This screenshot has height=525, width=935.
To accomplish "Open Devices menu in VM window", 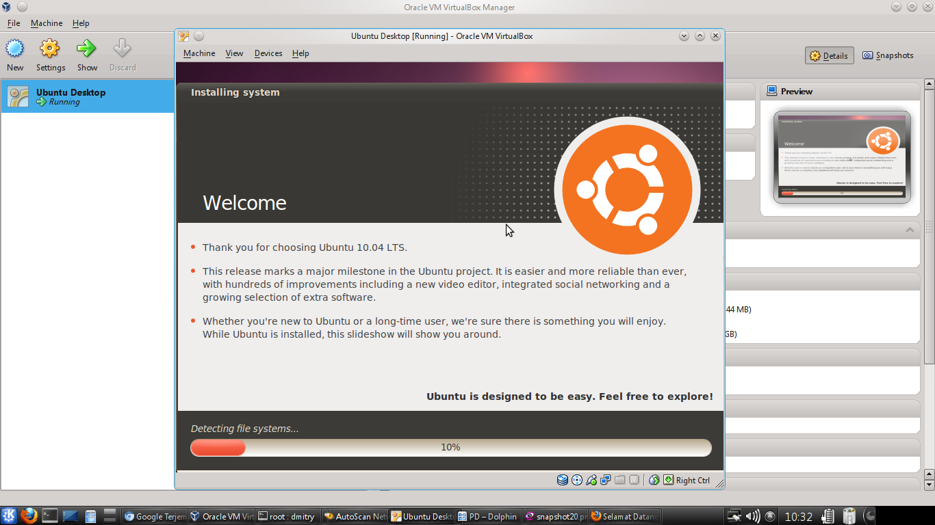I will tap(268, 53).
